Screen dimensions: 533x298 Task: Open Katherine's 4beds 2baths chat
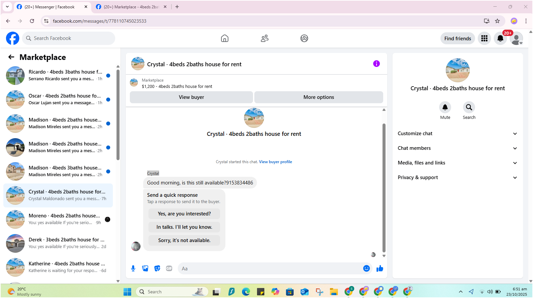pos(58,267)
